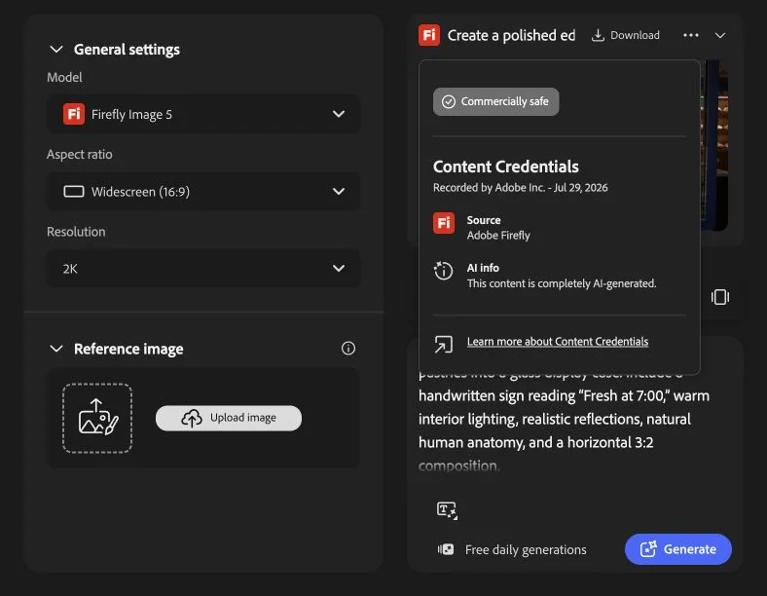The image size is (767, 596).
Task: Click the Content Credentials heading
Action: coord(506,167)
